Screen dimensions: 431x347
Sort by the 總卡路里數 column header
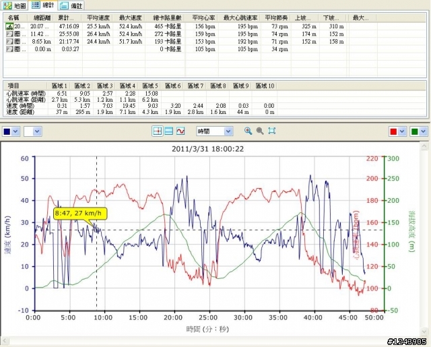(166, 18)
